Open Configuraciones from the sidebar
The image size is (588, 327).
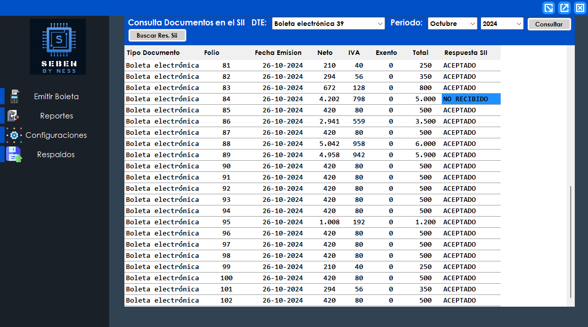point(56,135)
